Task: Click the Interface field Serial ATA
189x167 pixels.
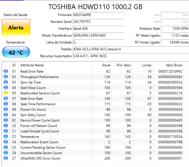Action: (x=98, y=29)
